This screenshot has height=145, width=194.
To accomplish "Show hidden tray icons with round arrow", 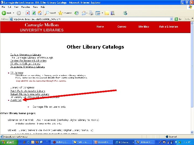I will click(x=176, y=142).
